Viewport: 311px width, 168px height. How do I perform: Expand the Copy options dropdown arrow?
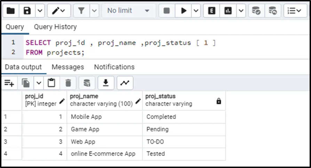click(39, 83)
